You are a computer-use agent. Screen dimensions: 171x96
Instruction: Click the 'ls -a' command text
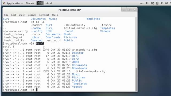click(x=40, y=22)
